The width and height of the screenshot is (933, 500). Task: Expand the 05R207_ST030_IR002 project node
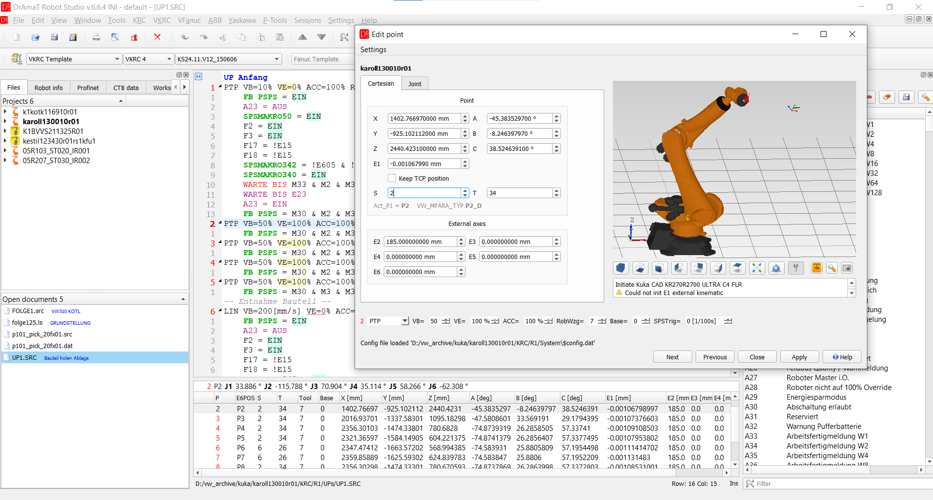coord(5,160)
